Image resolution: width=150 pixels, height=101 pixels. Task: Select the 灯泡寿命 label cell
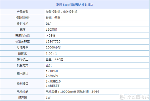point(22,47)
